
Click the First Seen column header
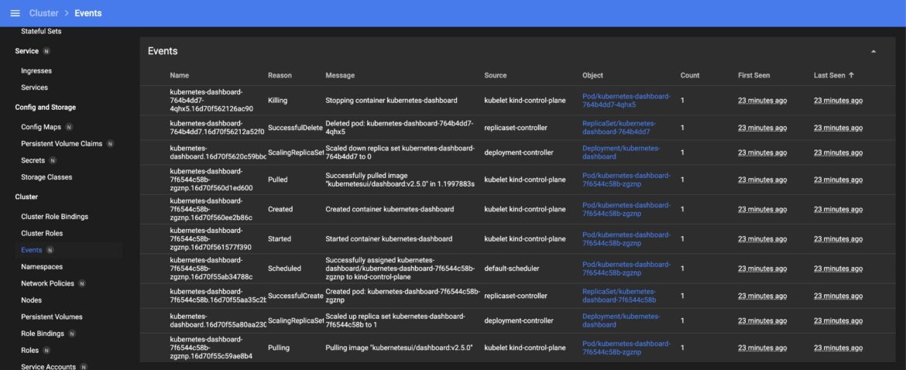(754, 76)
